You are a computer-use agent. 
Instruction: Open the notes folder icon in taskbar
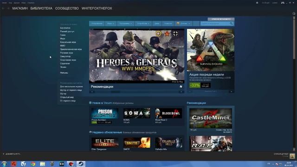42,164
